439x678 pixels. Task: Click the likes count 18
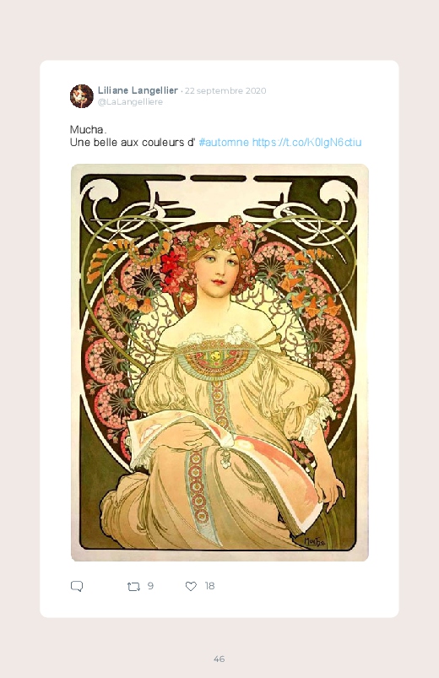click(x=209, y=586)
